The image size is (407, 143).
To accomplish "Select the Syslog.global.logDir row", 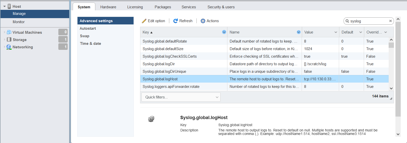I will 264,64.
